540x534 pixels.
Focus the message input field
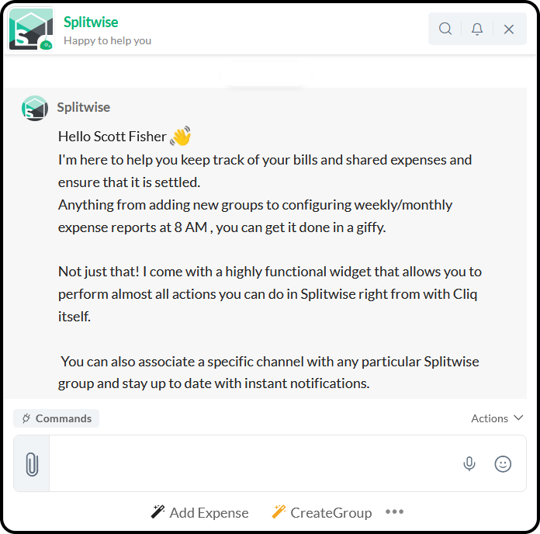tap(253, 463)
